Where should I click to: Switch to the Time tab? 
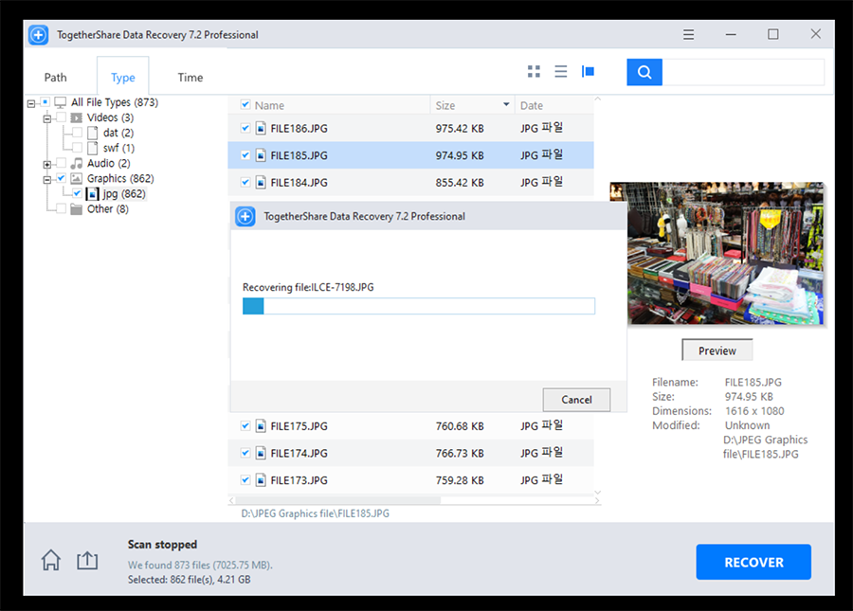coord(190,77)
